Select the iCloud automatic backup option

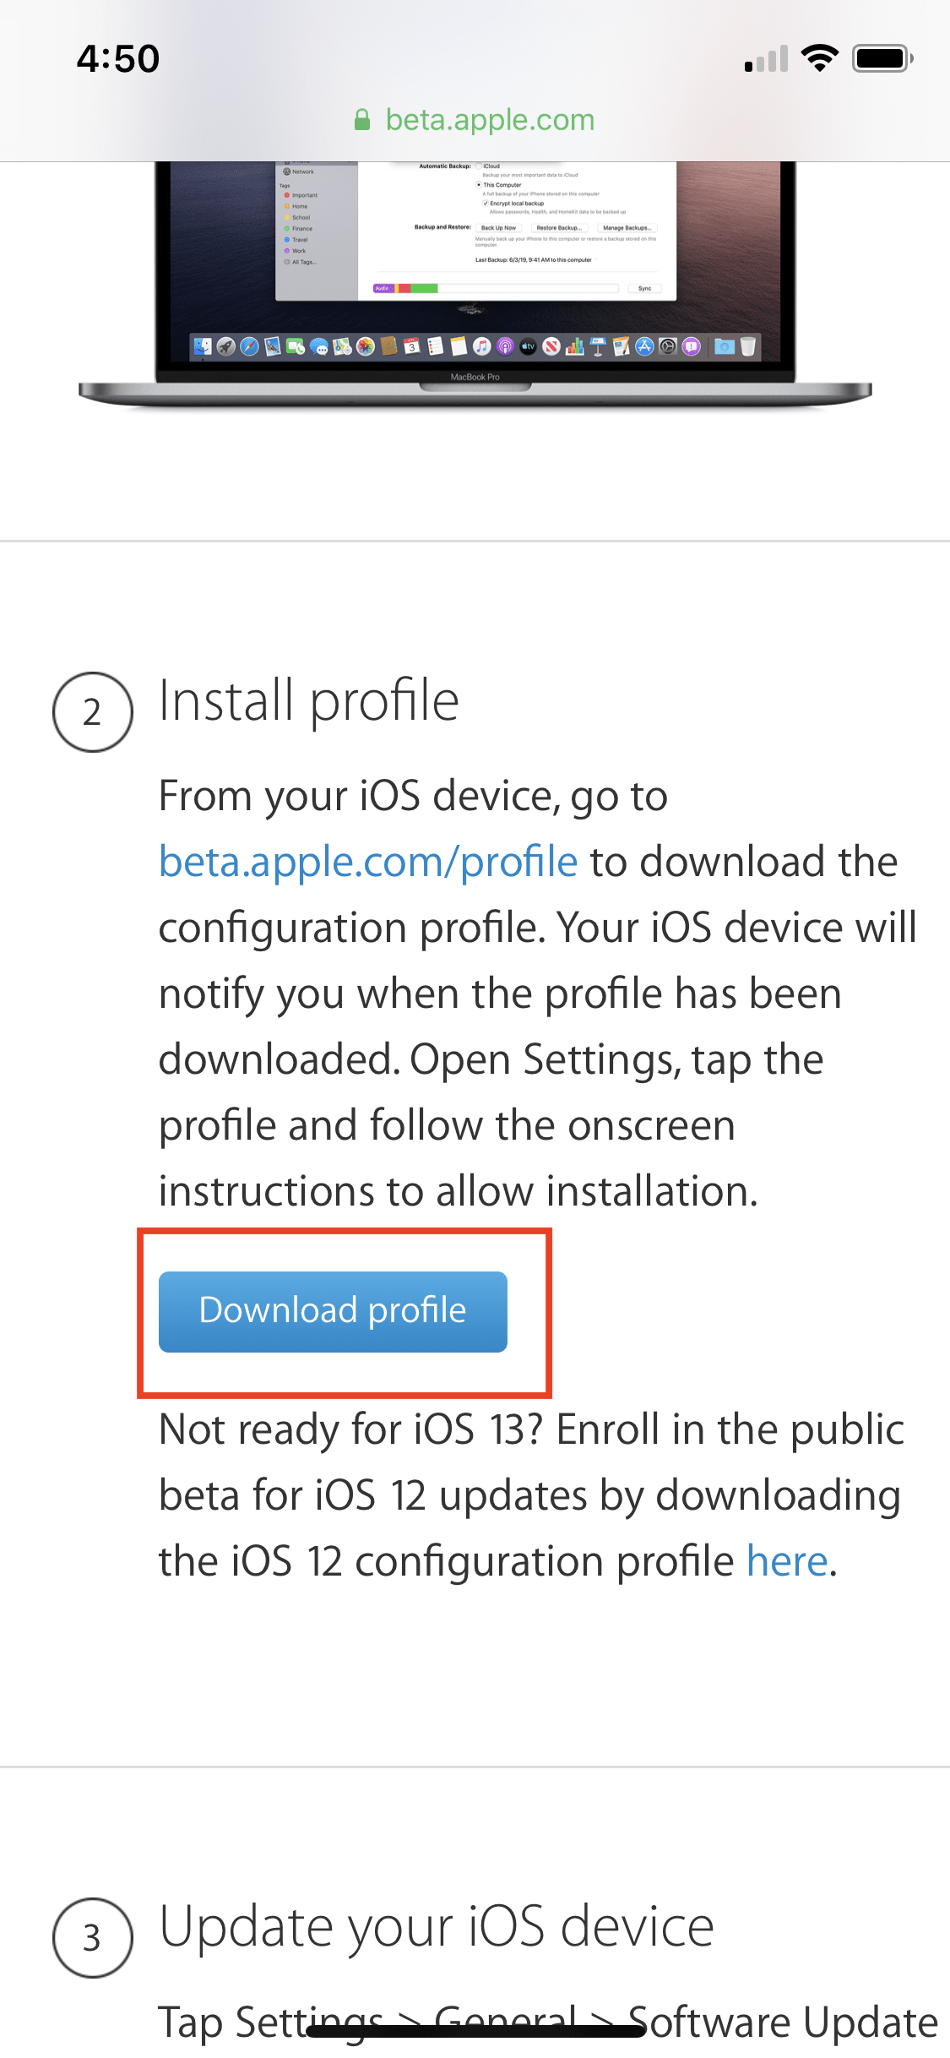[x=478, y=166]
